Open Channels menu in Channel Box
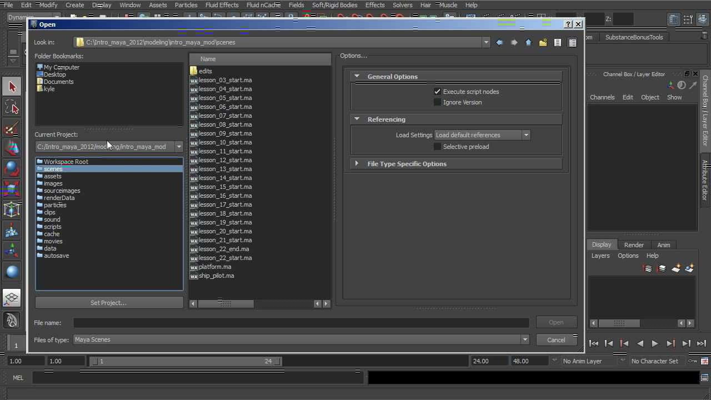711x400 pixels. [602, 97]
